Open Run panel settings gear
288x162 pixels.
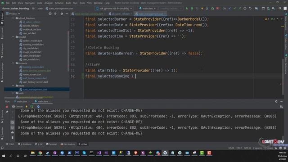point(276,101)
